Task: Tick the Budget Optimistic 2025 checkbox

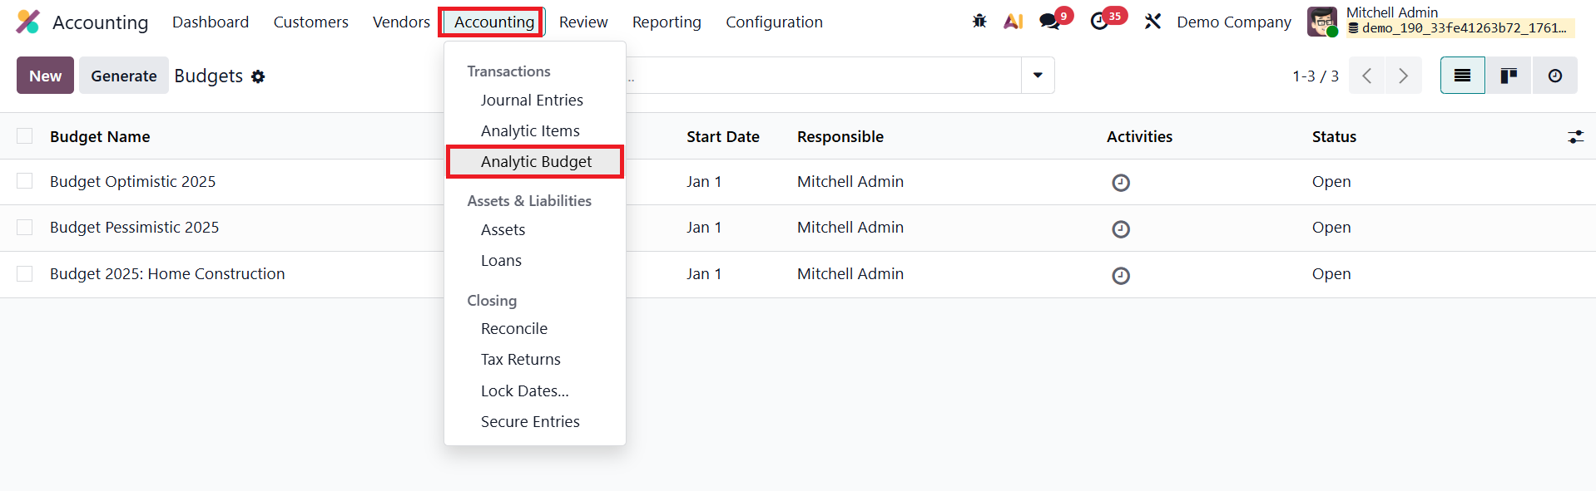Action: point(25,181)
